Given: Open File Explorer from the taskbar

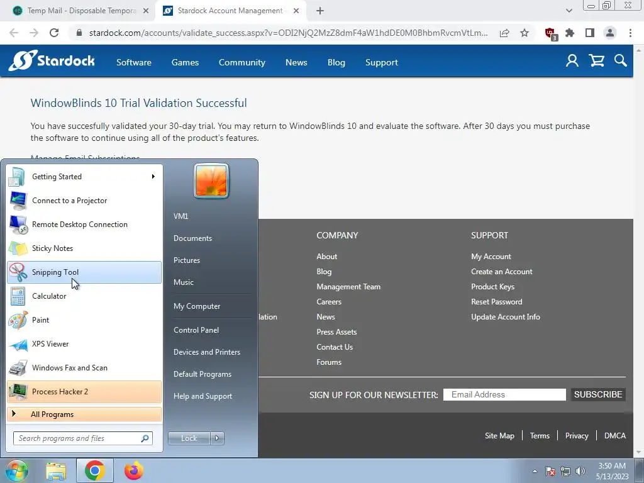Looking at the screenshot, I should click(x=56, y=471).
